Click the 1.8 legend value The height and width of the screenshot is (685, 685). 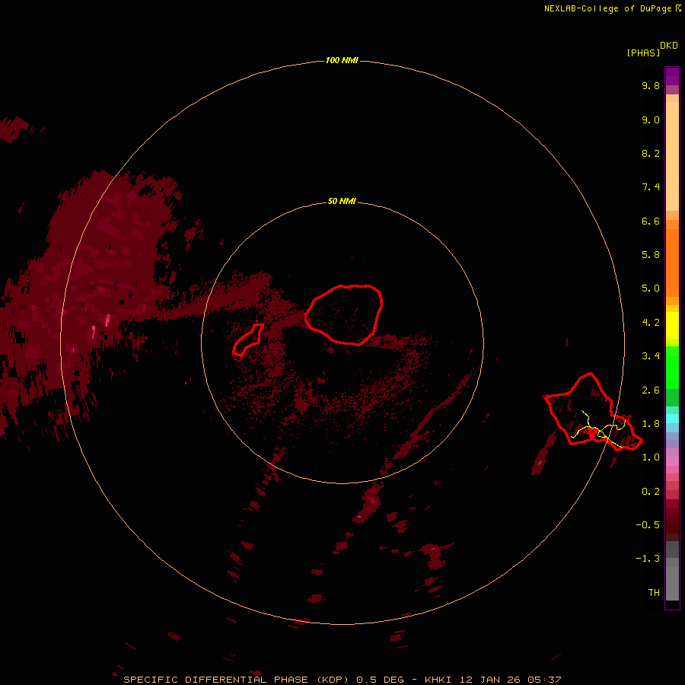(x=651, y=424)
